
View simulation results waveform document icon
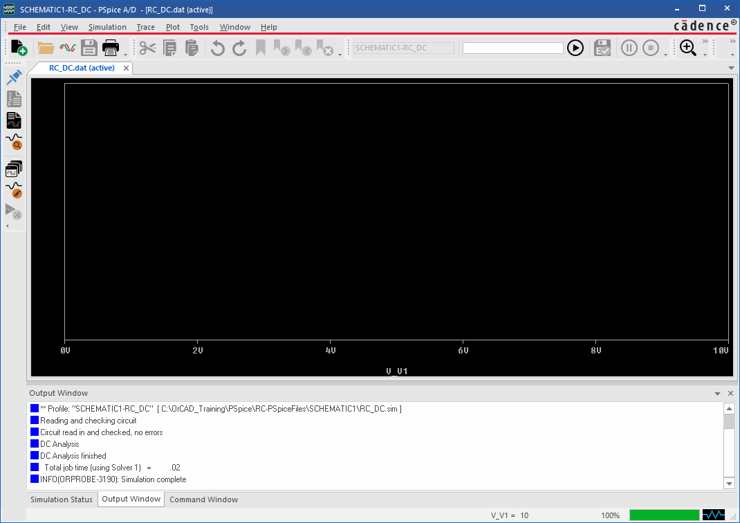pos(14,121)
